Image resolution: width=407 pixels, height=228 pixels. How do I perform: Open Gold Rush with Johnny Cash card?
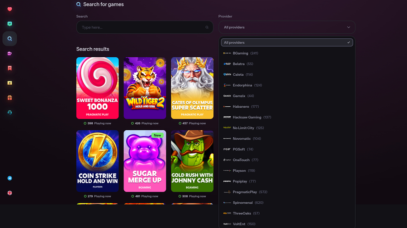click(x=192, y=161)
